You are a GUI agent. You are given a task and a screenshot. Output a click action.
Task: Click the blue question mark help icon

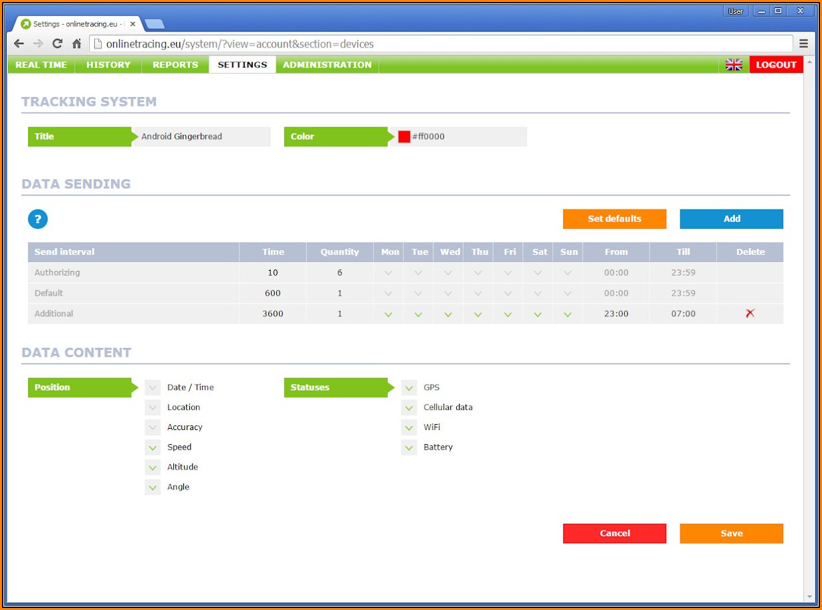[37, 219]
